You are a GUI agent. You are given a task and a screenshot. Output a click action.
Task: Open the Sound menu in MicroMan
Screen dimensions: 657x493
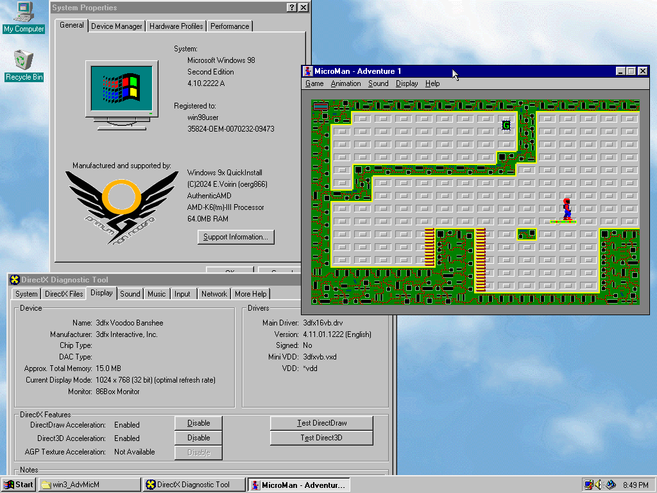(x=379, y=83)
